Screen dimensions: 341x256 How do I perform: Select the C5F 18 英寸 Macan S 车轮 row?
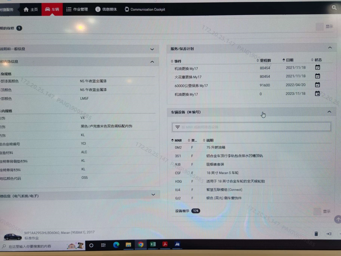(x=251, y=173)
